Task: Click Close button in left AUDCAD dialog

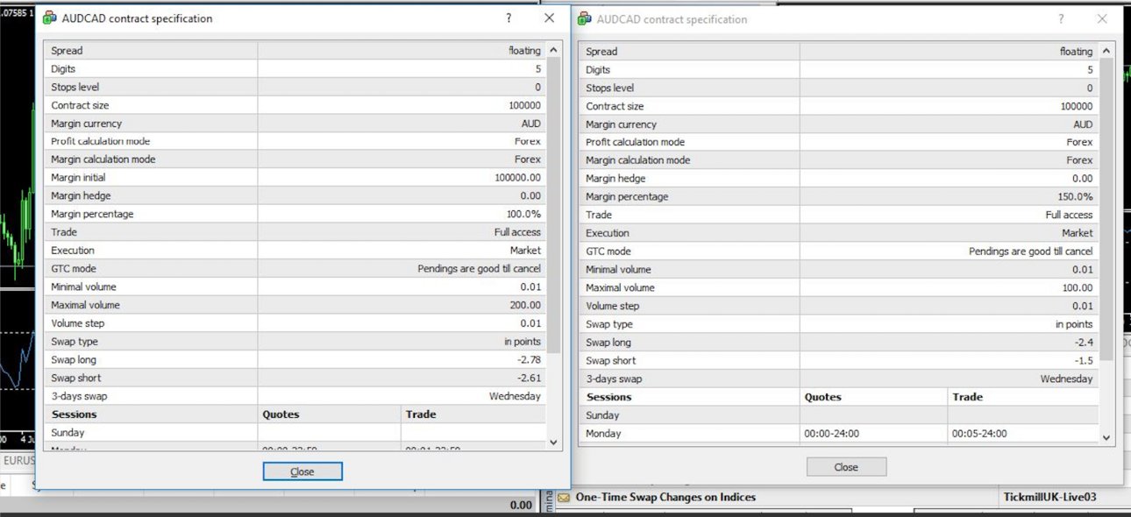Action: click(302, 471)
